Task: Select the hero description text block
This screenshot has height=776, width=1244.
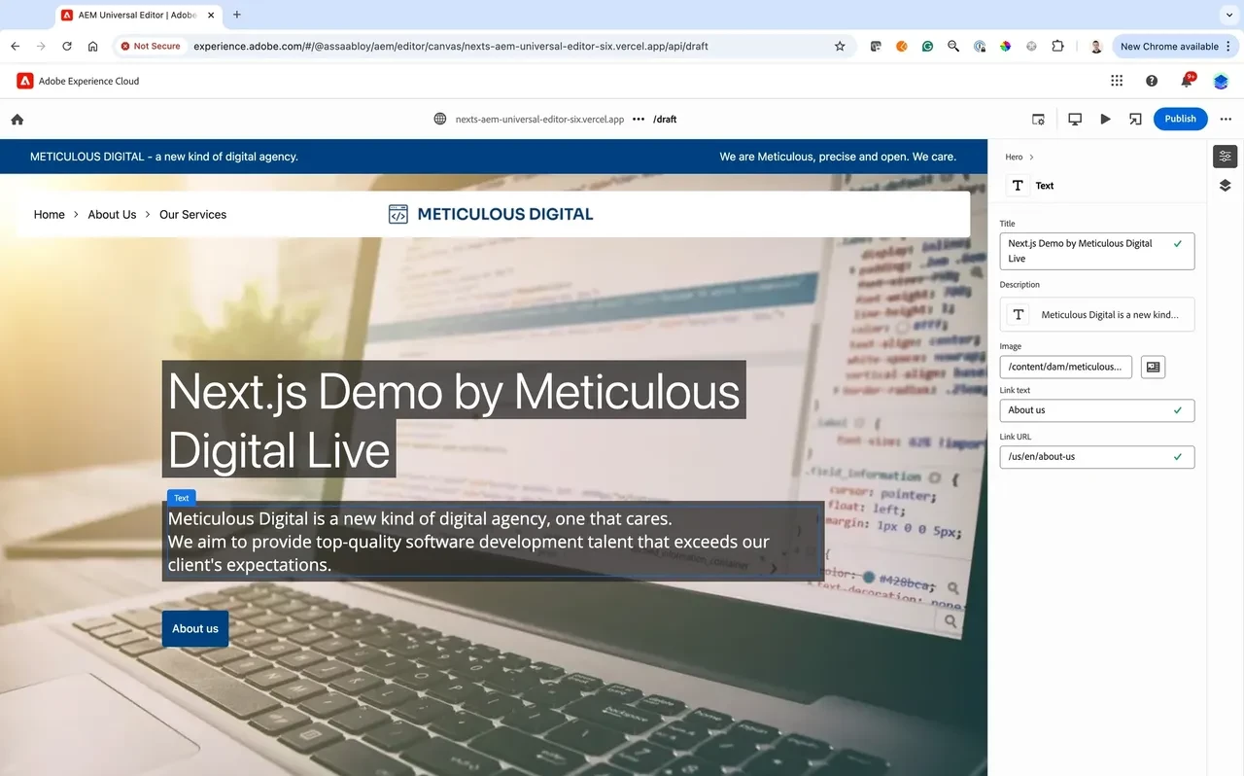Action: 493,541
